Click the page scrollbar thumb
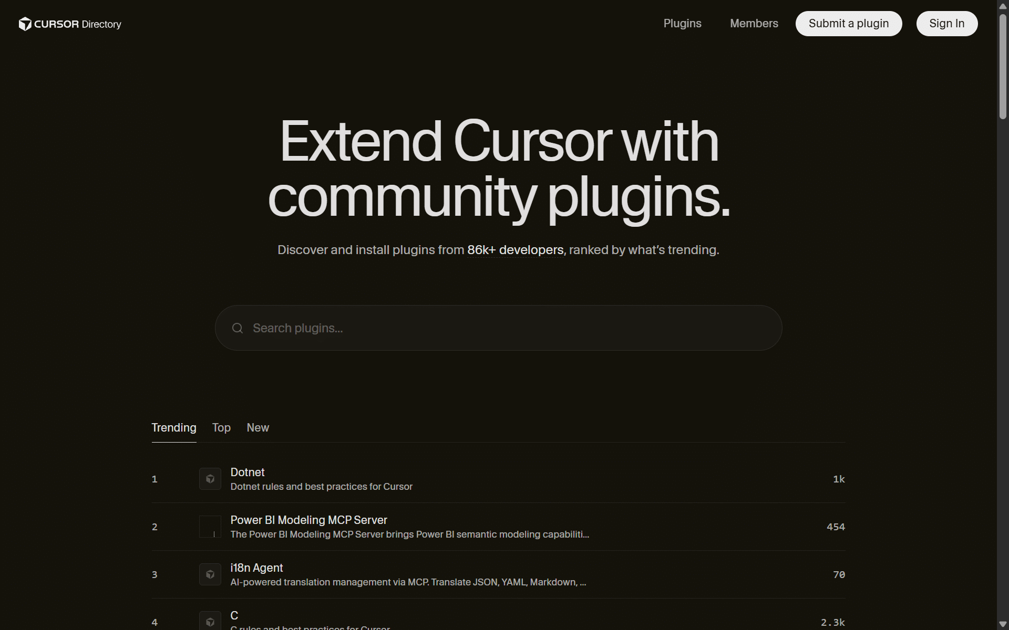The image size is (1009, 630). [1003, 67]
